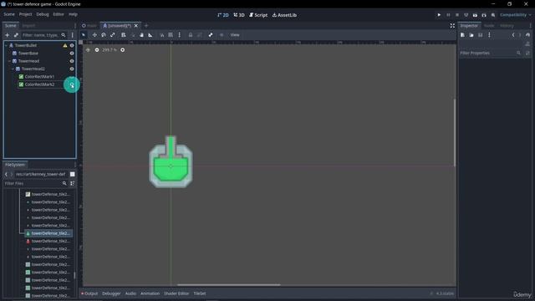Switch to the Scale mode tool
This screenshot has width=535, height=301.
113,35
